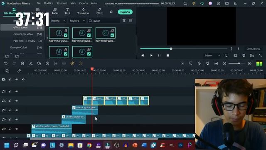
Task: Open messages envelope icon in title bar
Action: tap(227, 3)
